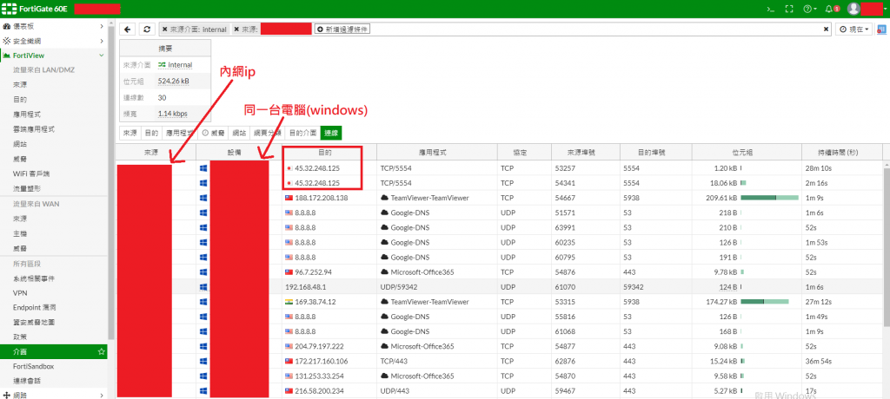Clear all filters with the X in filter bar
890x399 pixels.
point(826,29)
